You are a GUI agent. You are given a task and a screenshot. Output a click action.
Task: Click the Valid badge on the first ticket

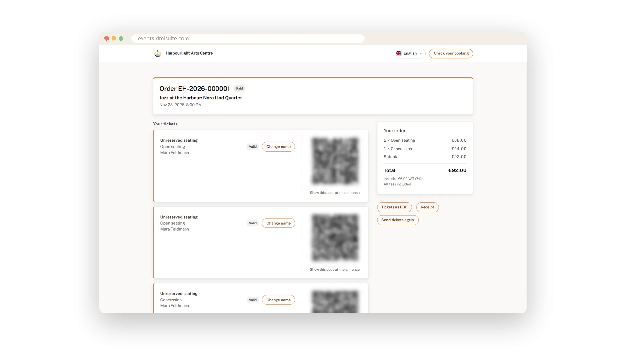tap(253, 147)
